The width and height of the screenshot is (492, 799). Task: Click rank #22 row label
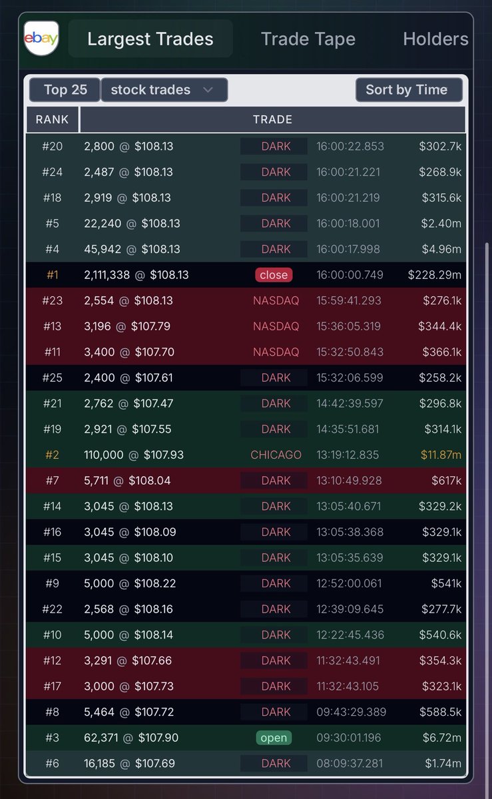click(x=52, y=609)
